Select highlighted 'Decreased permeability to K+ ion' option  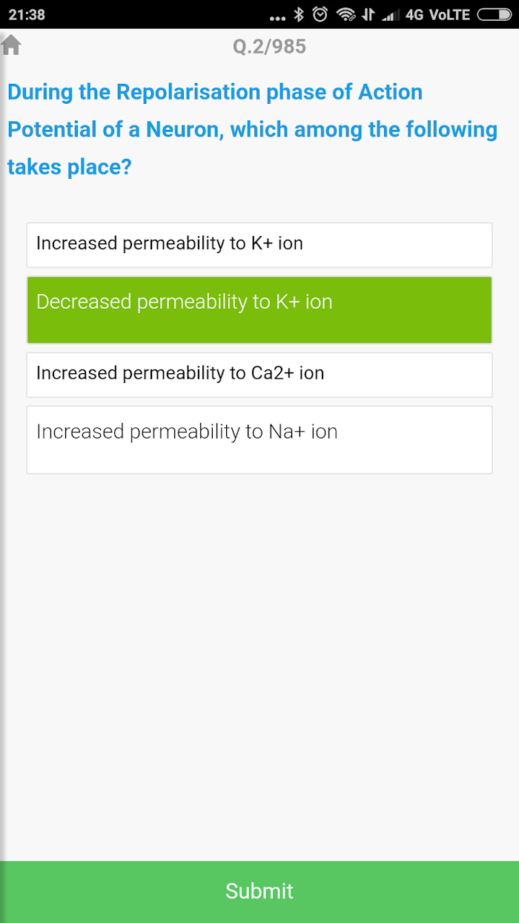pyautogui.click(x=259, y=310)
